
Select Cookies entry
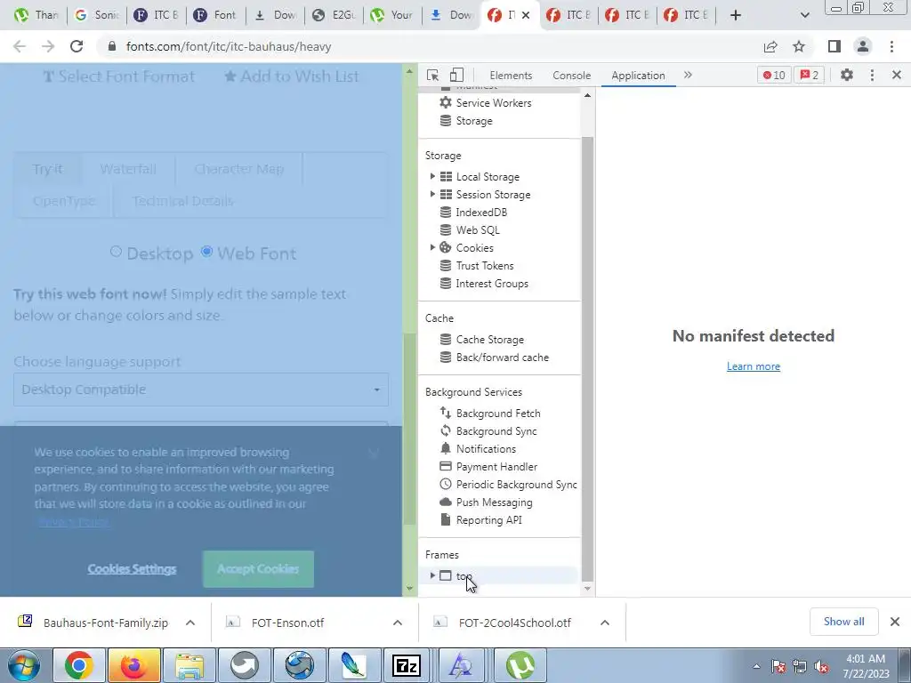(x=474, y=248)
